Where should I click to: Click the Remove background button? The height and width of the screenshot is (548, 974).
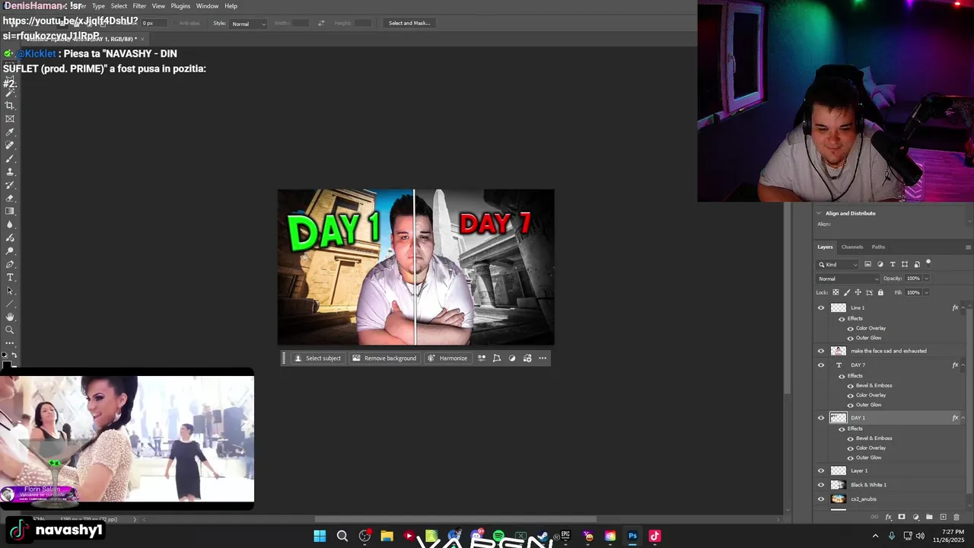point(384,358)
